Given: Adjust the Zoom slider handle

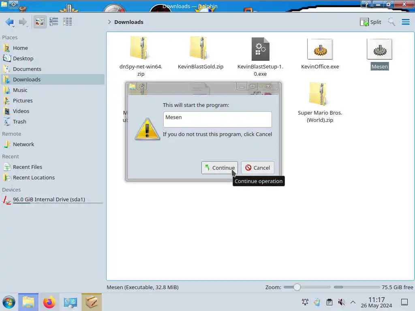Looking at the screenshot, I should 297,287.
